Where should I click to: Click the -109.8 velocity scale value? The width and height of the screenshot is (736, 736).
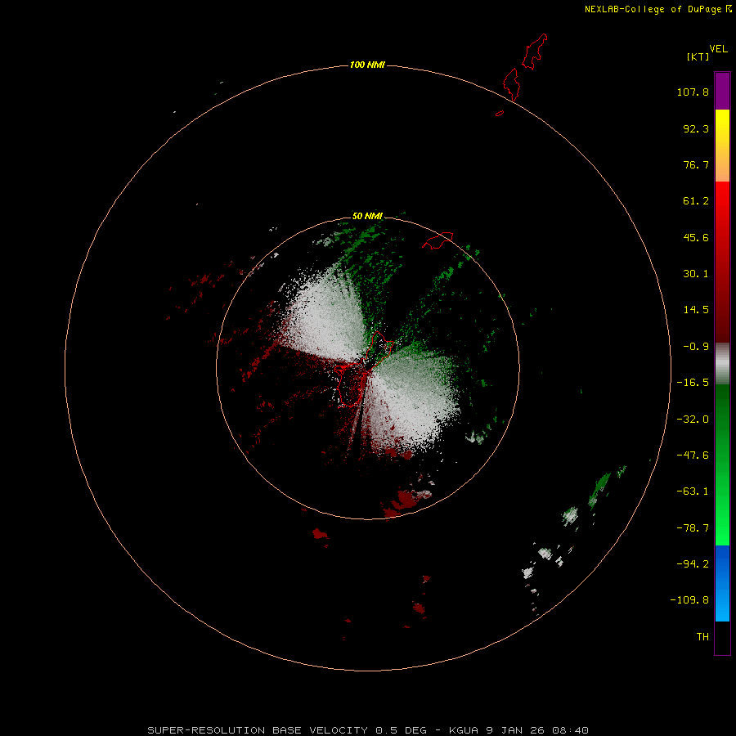tap(689, 600)
